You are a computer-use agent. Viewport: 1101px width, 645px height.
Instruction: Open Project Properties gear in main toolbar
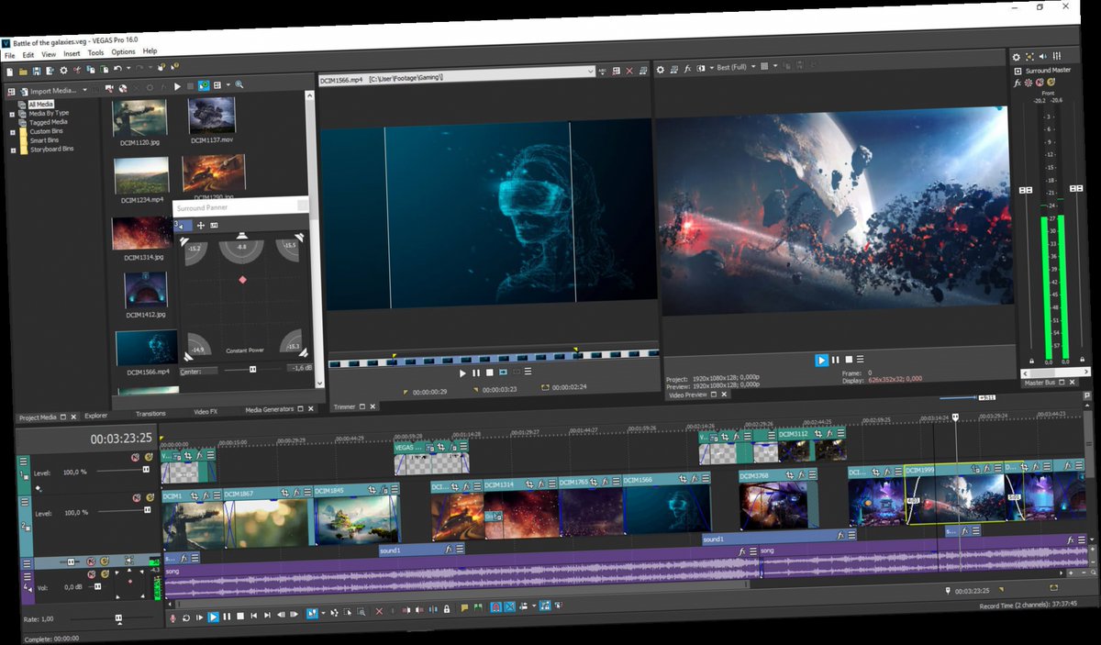point(63,71)
